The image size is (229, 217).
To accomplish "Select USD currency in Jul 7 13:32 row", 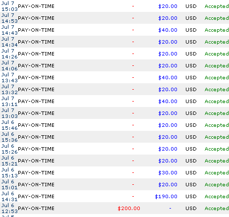I will tap(191, 89).
